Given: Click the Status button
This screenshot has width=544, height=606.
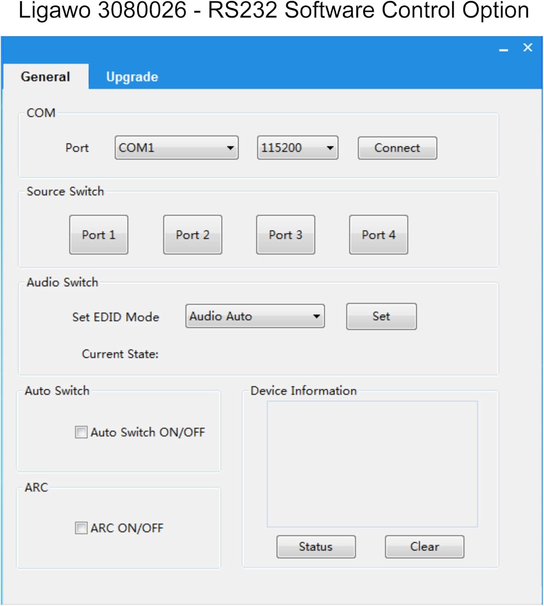Looking at the screenshot, I should tap(316, 547).
